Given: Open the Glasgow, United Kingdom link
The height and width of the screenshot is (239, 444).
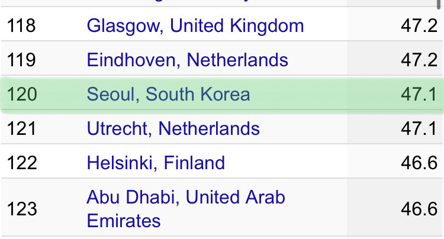Looking at the screenshot, I should (x=195, y=25).
